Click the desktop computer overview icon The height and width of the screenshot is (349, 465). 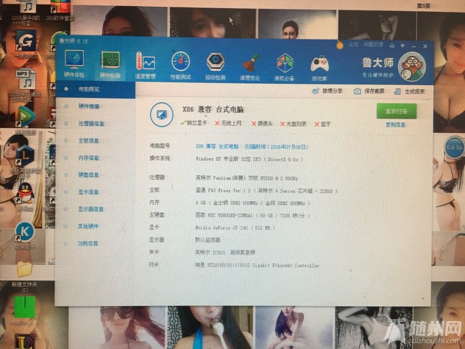(162, 115)
